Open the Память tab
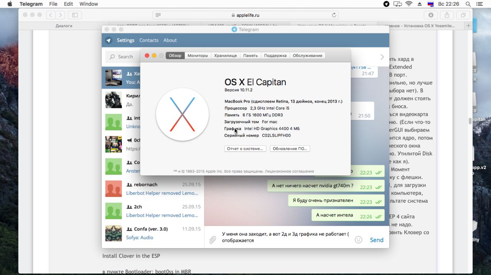The width and height of the screenshot is (491, 275). click(x=250, y=55)
